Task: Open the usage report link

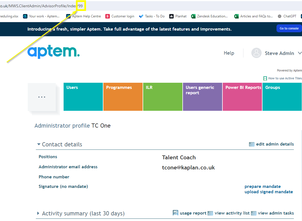Action: click(193, 213)
